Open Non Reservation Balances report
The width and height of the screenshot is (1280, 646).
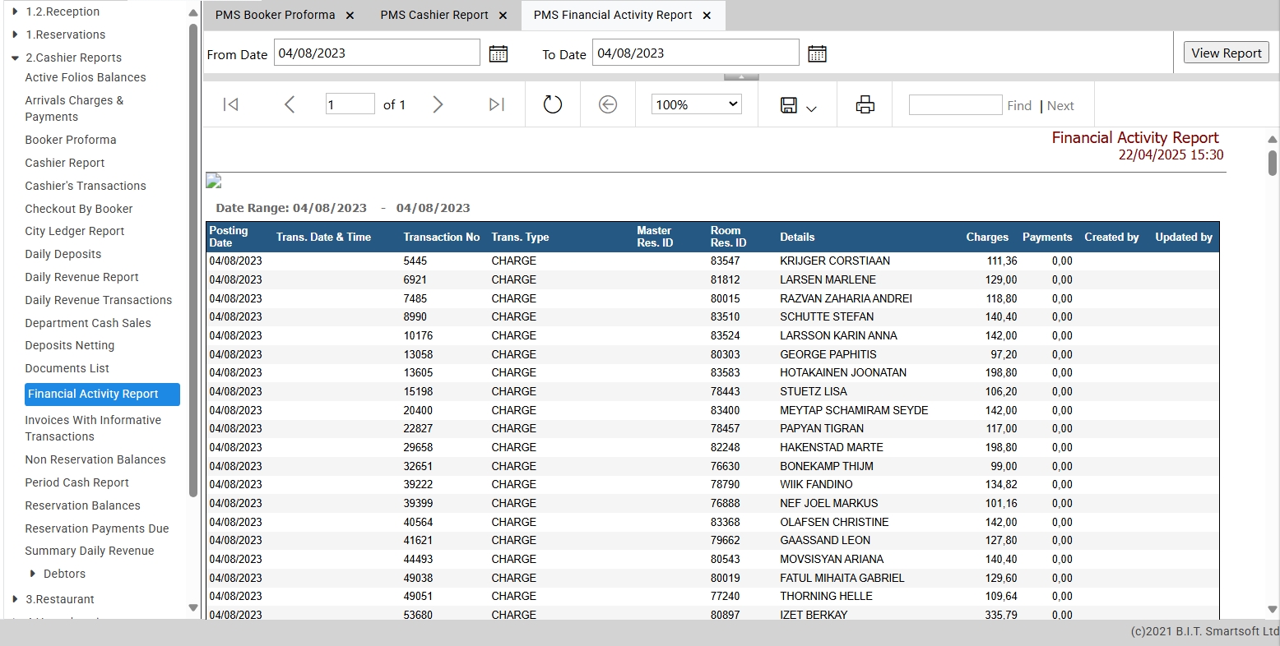point(95,459)
